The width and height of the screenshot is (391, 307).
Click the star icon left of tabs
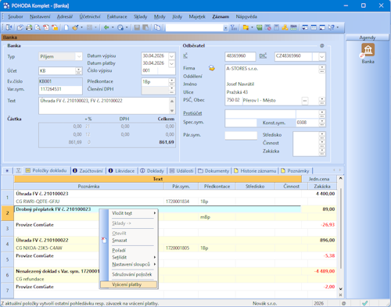pos(7,171)
